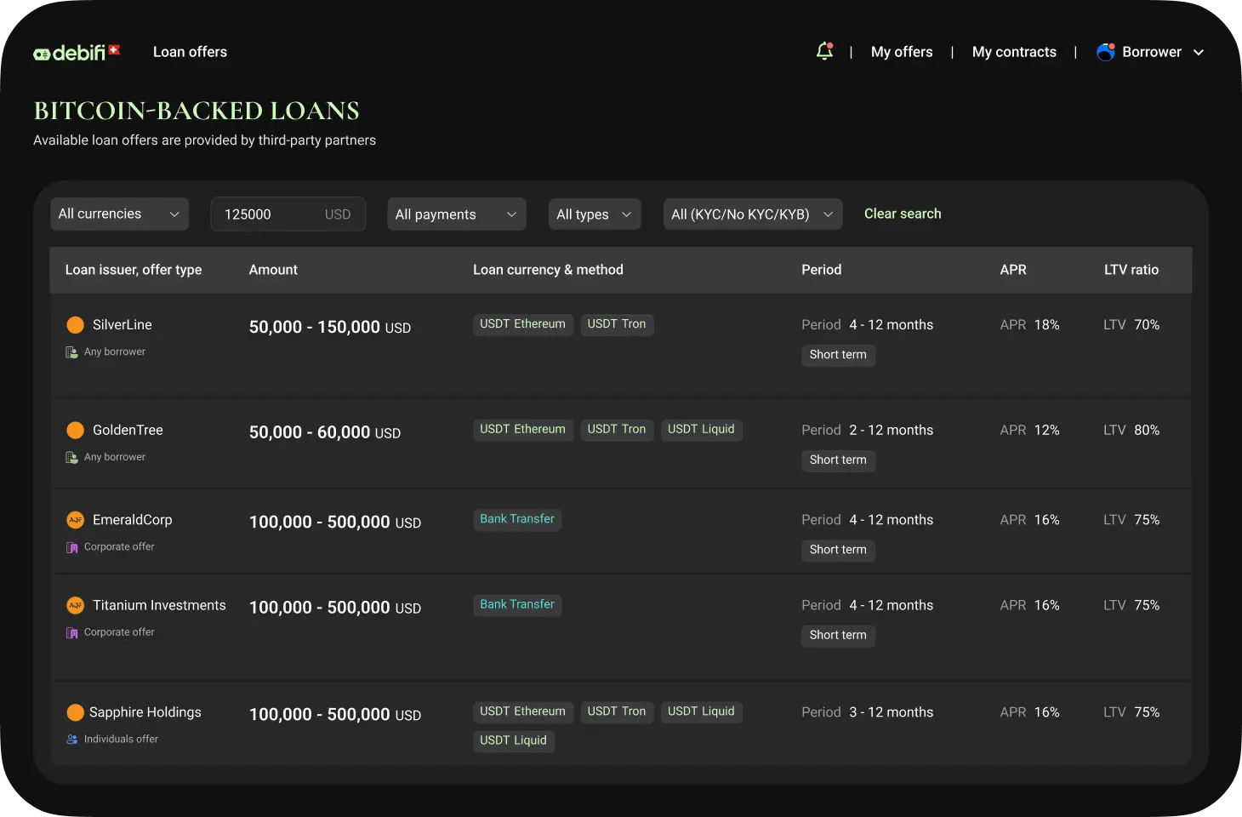The height and width of the screenshot is (817, 1242).
Task: Click Sapphire Holdings' orange issuer icon
Action: (x=75, y=712)
